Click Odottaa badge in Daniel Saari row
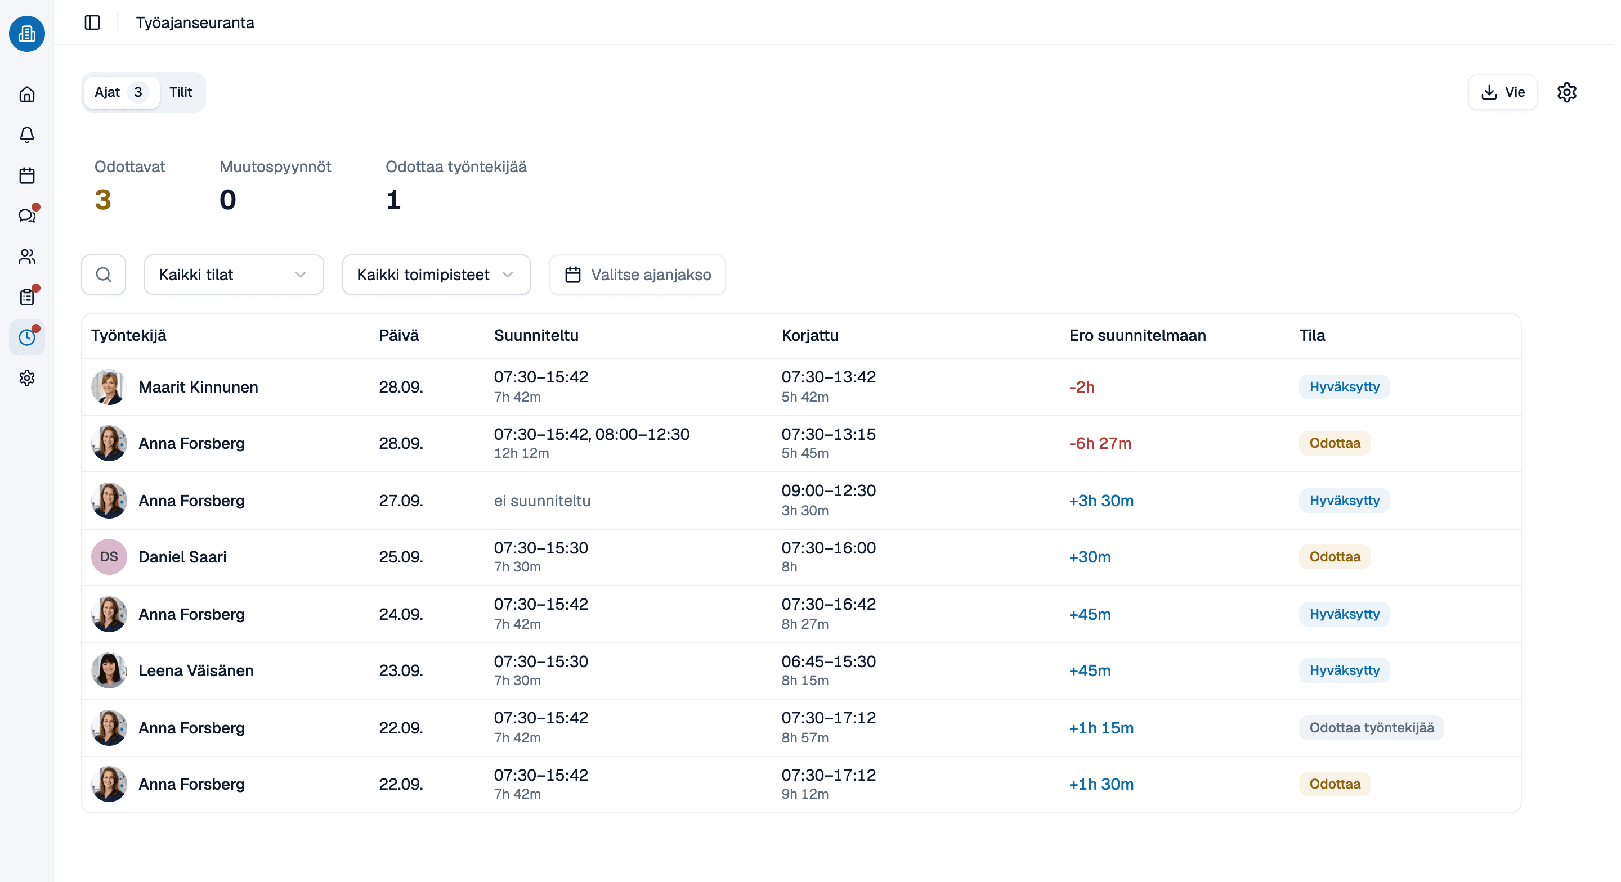This screenshot has height=882, width=1621. 1334,557
